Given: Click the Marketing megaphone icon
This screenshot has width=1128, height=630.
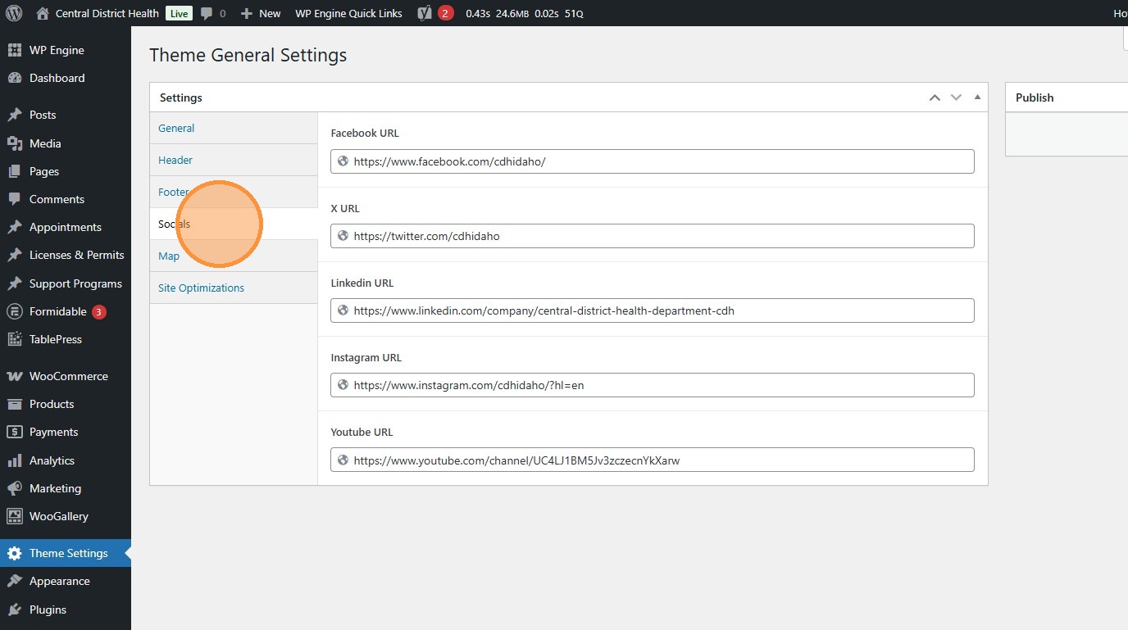Looking at the screenshot, I should point(14,488).
